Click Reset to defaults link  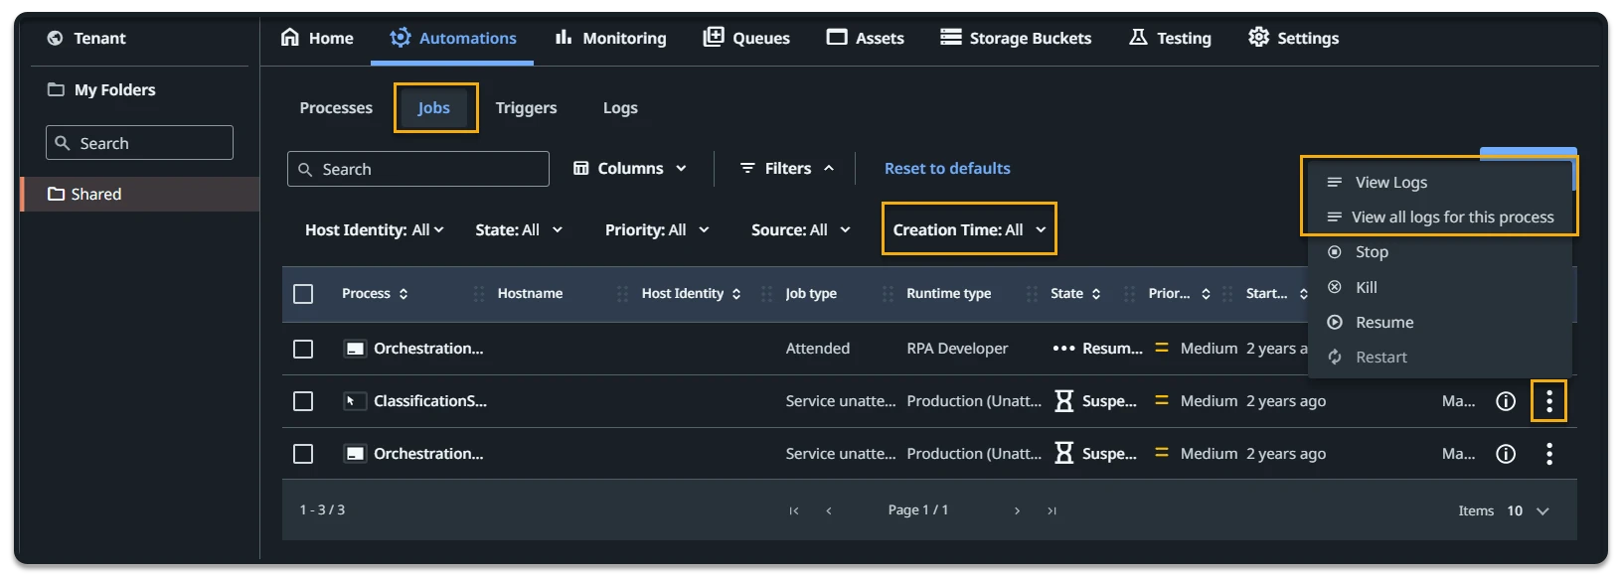click(x=947, y=169)
